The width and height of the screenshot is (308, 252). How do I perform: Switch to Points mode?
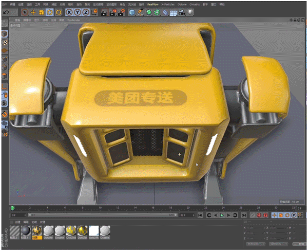pyautogui.click(x=5, y=59)
